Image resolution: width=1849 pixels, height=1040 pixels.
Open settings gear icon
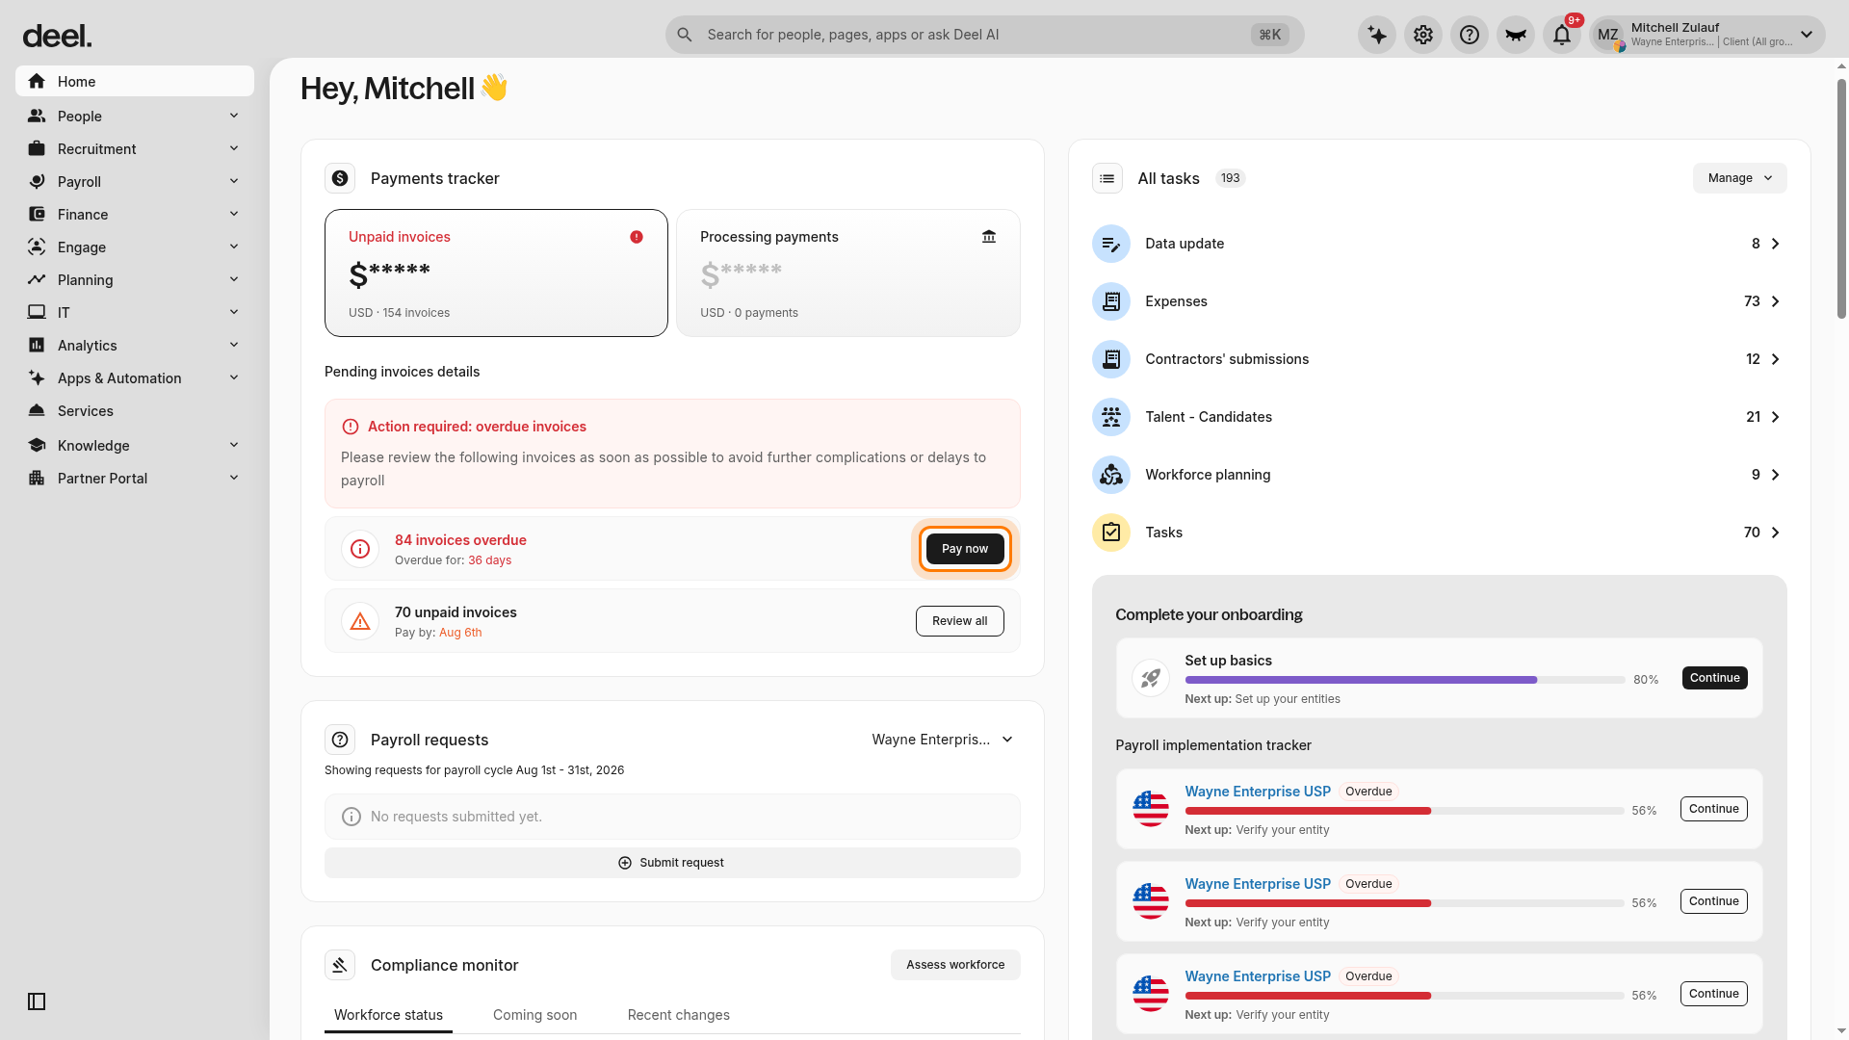[x=1423, y=35]
